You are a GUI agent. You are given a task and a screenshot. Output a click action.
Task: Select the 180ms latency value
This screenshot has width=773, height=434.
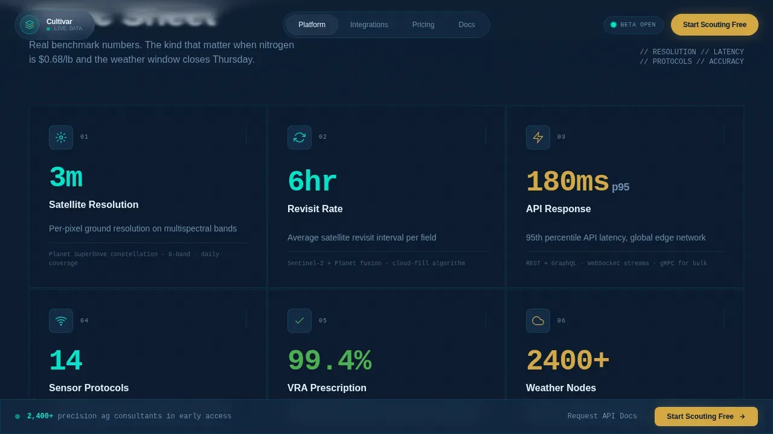pyautogui.click(x=567, y=181)
